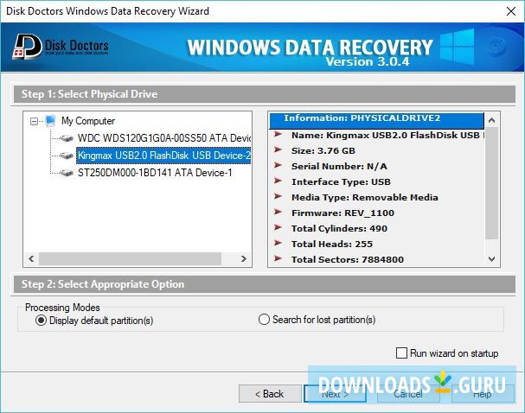Click Media Type: Removable Media text

pyautogui.click(x=365, y=197)
